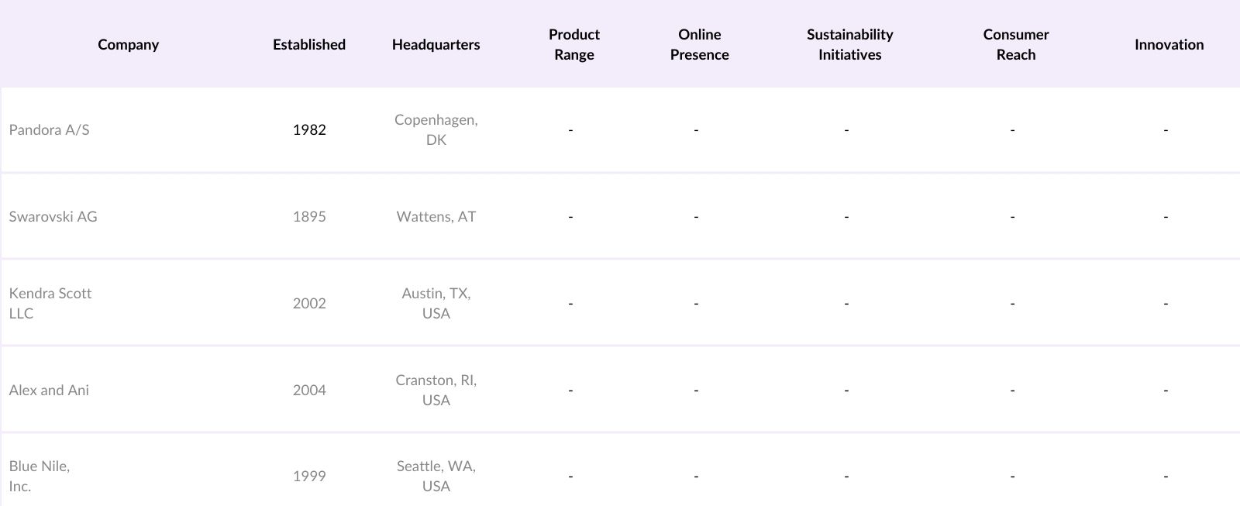Viewport: 1240px width, 506px height.
Task: Select the 1895 established year cell
Action: (x=309, y=217)
